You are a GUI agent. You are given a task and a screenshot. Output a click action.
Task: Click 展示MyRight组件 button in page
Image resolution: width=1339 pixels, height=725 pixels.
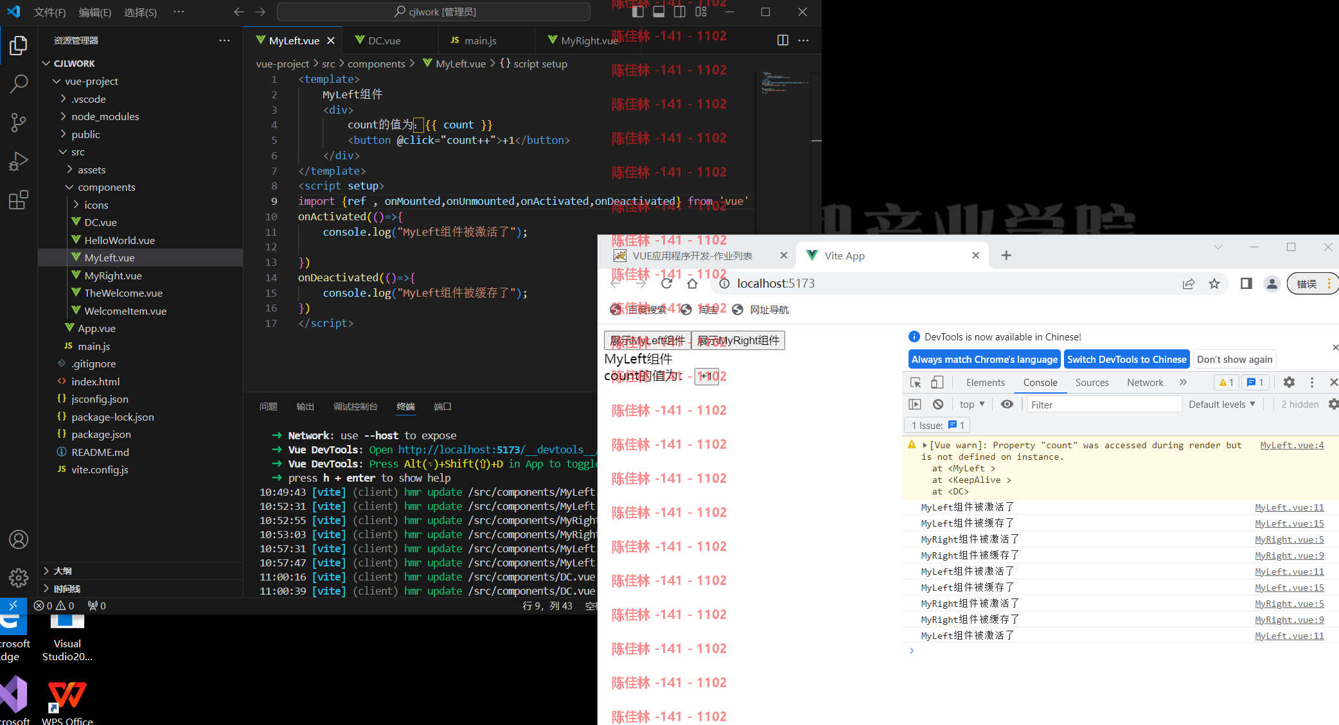(738, 340)
